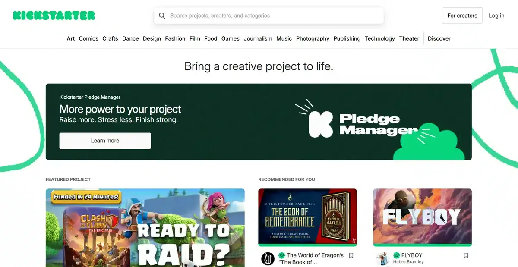The height and width of the screenshot is (267, 518).
Task: Click the Learn more button
Action: [x=104, y=141]
